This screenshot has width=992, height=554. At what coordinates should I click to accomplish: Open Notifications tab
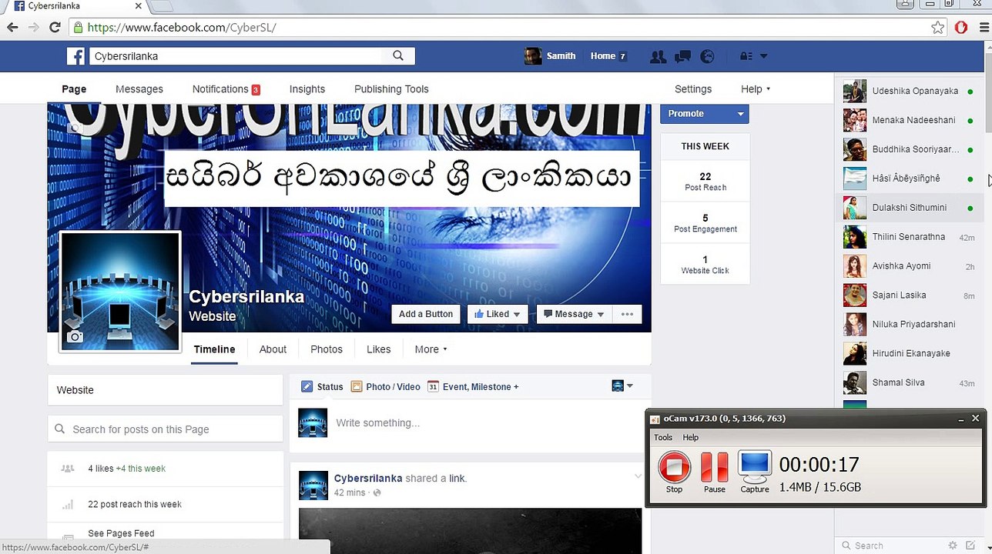[226, 89]
